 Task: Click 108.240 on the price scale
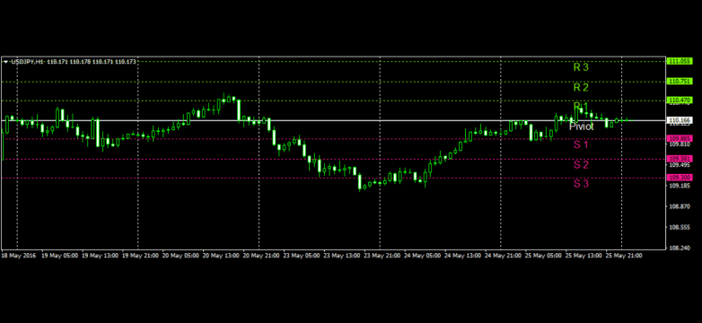click(x=680, y=248)
